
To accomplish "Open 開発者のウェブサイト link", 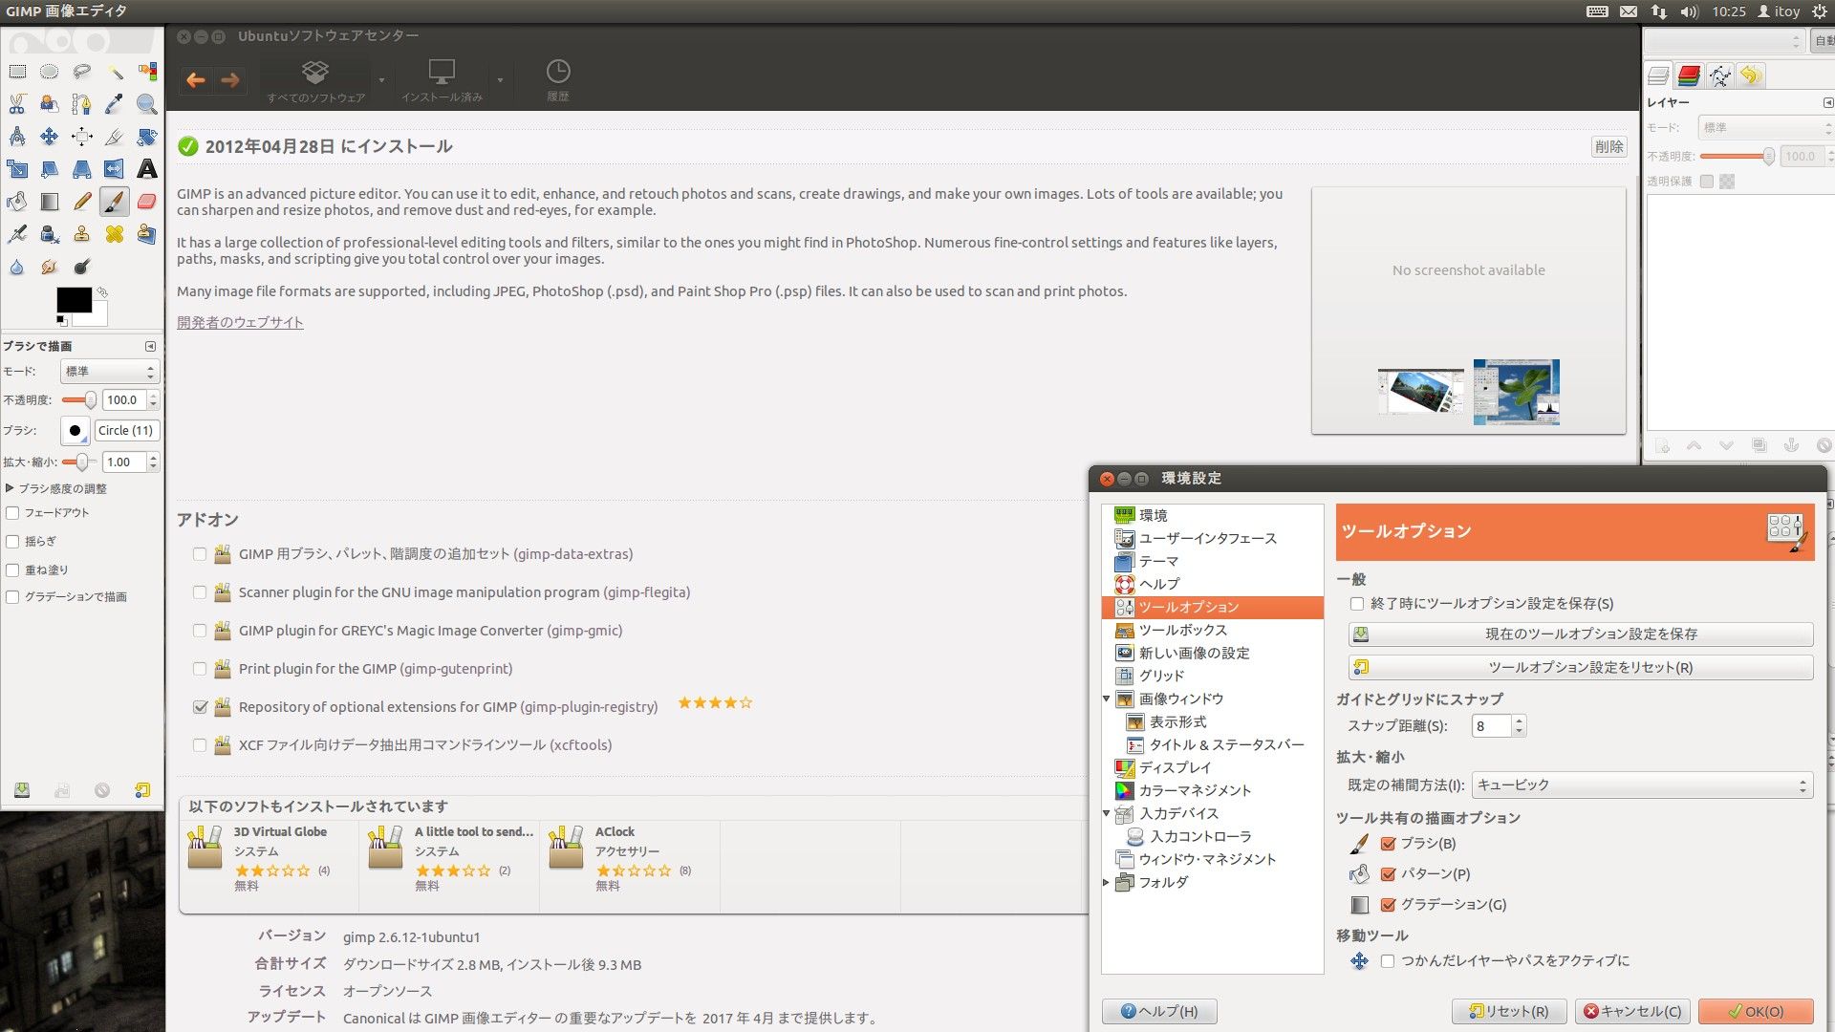I will click(240, 323).
